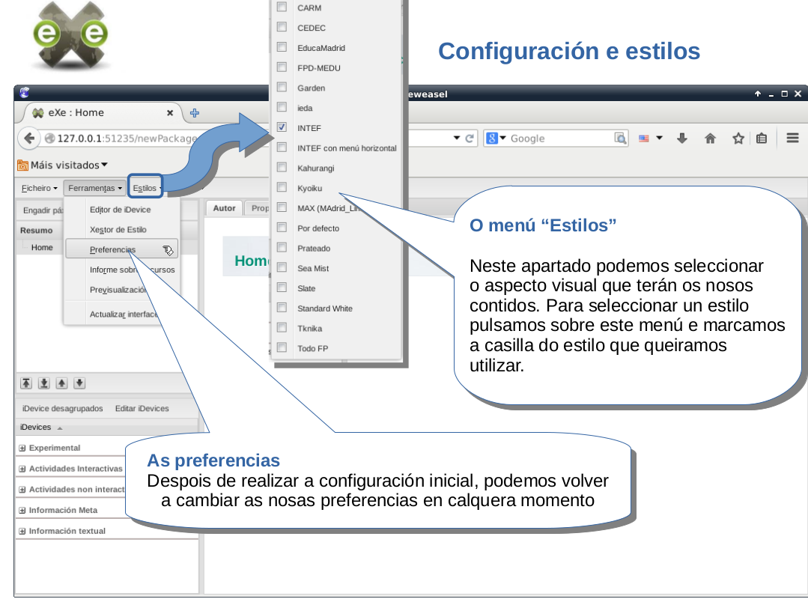This screenshot has height=602, width=808.
Task: Click the plain down arrow node button
Action: pos(79,383)
